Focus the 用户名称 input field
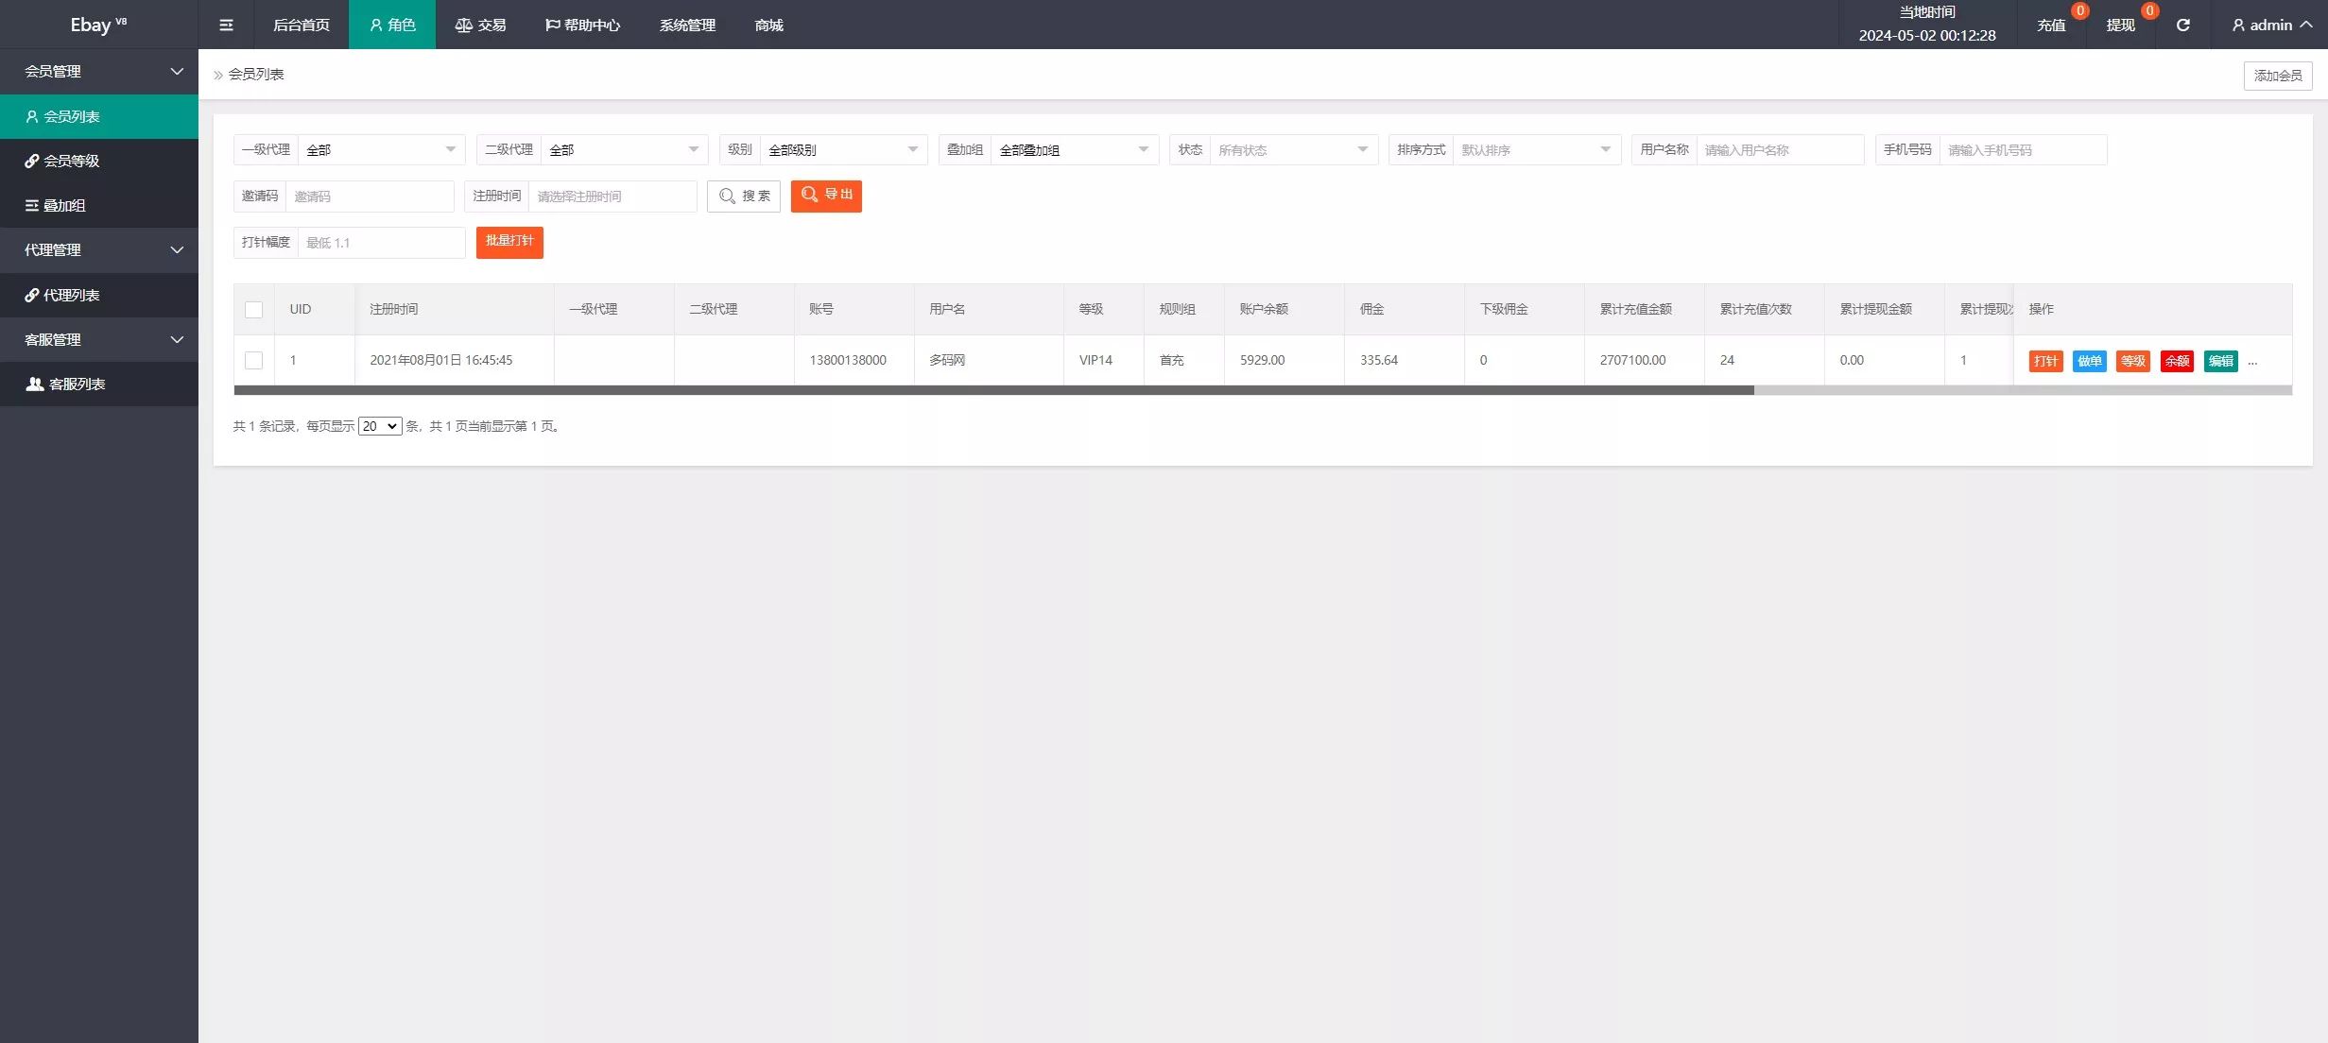This screenshot has width=2328, height=1043. (1780, 149)
